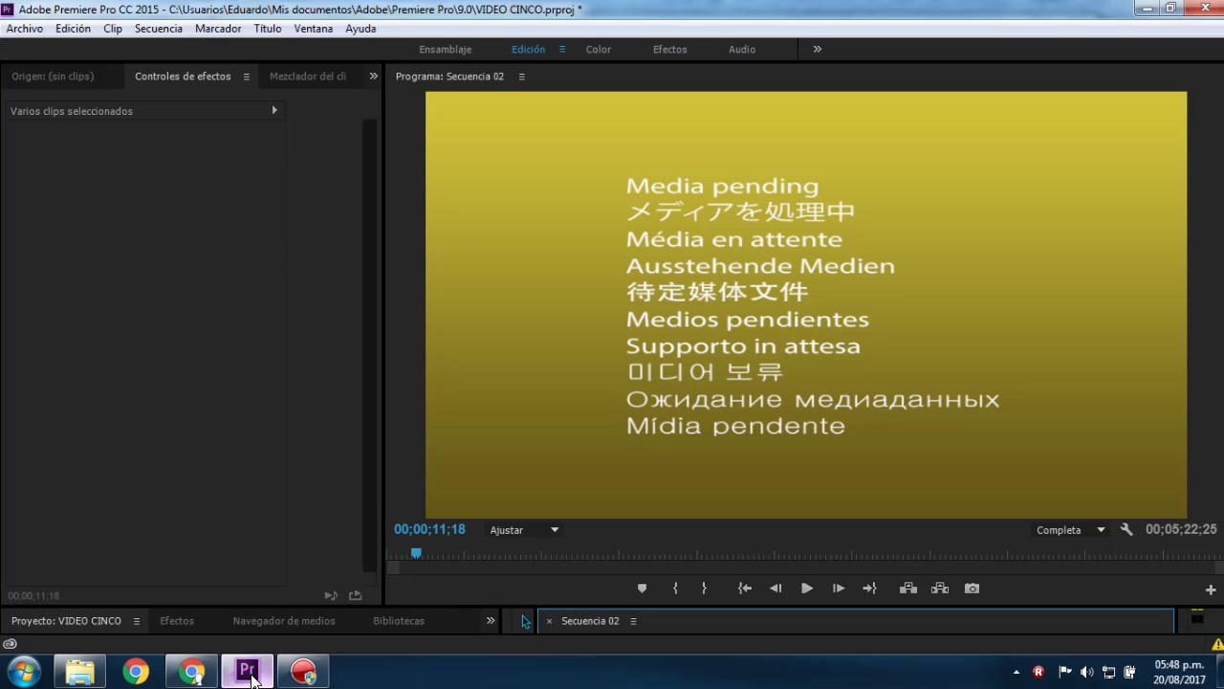Go to In point
This screenshot has height=689, width=1224.
pos(745,589)
